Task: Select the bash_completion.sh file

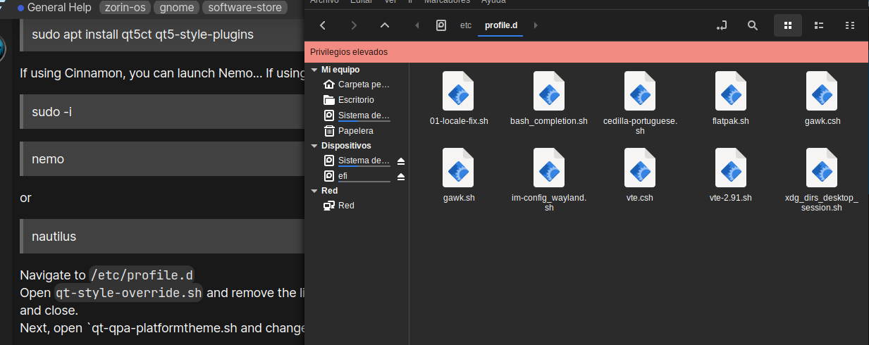Action: pyautogui.click(x=548, y=99)
